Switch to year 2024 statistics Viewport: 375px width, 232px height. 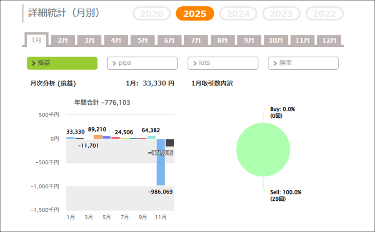click(x=238, y=14)
